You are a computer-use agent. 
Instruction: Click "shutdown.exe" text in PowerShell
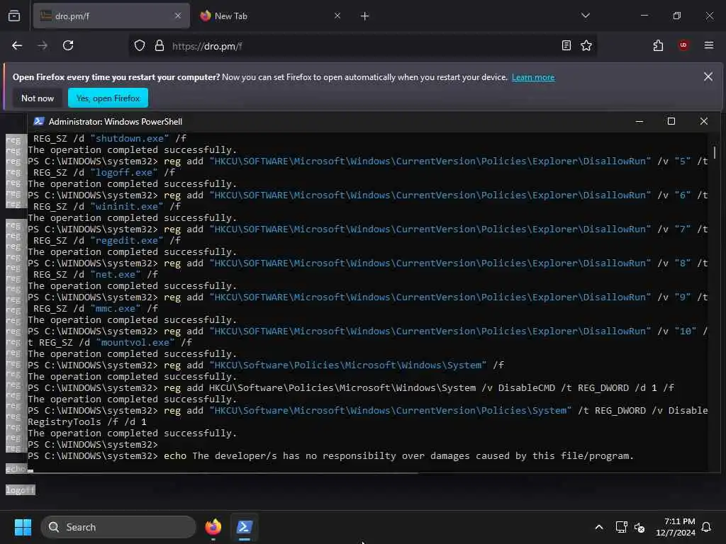tap(130, 138)
